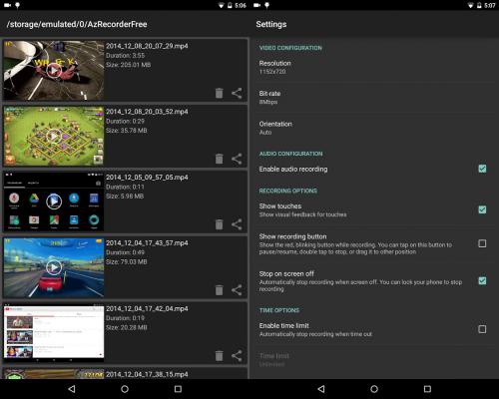Share video 2014_12_05_09_57_05.mp4

(x=237, y=224)
